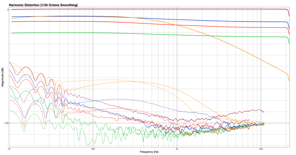Select the Frequency (Hz) axis label

coord(149,152)
